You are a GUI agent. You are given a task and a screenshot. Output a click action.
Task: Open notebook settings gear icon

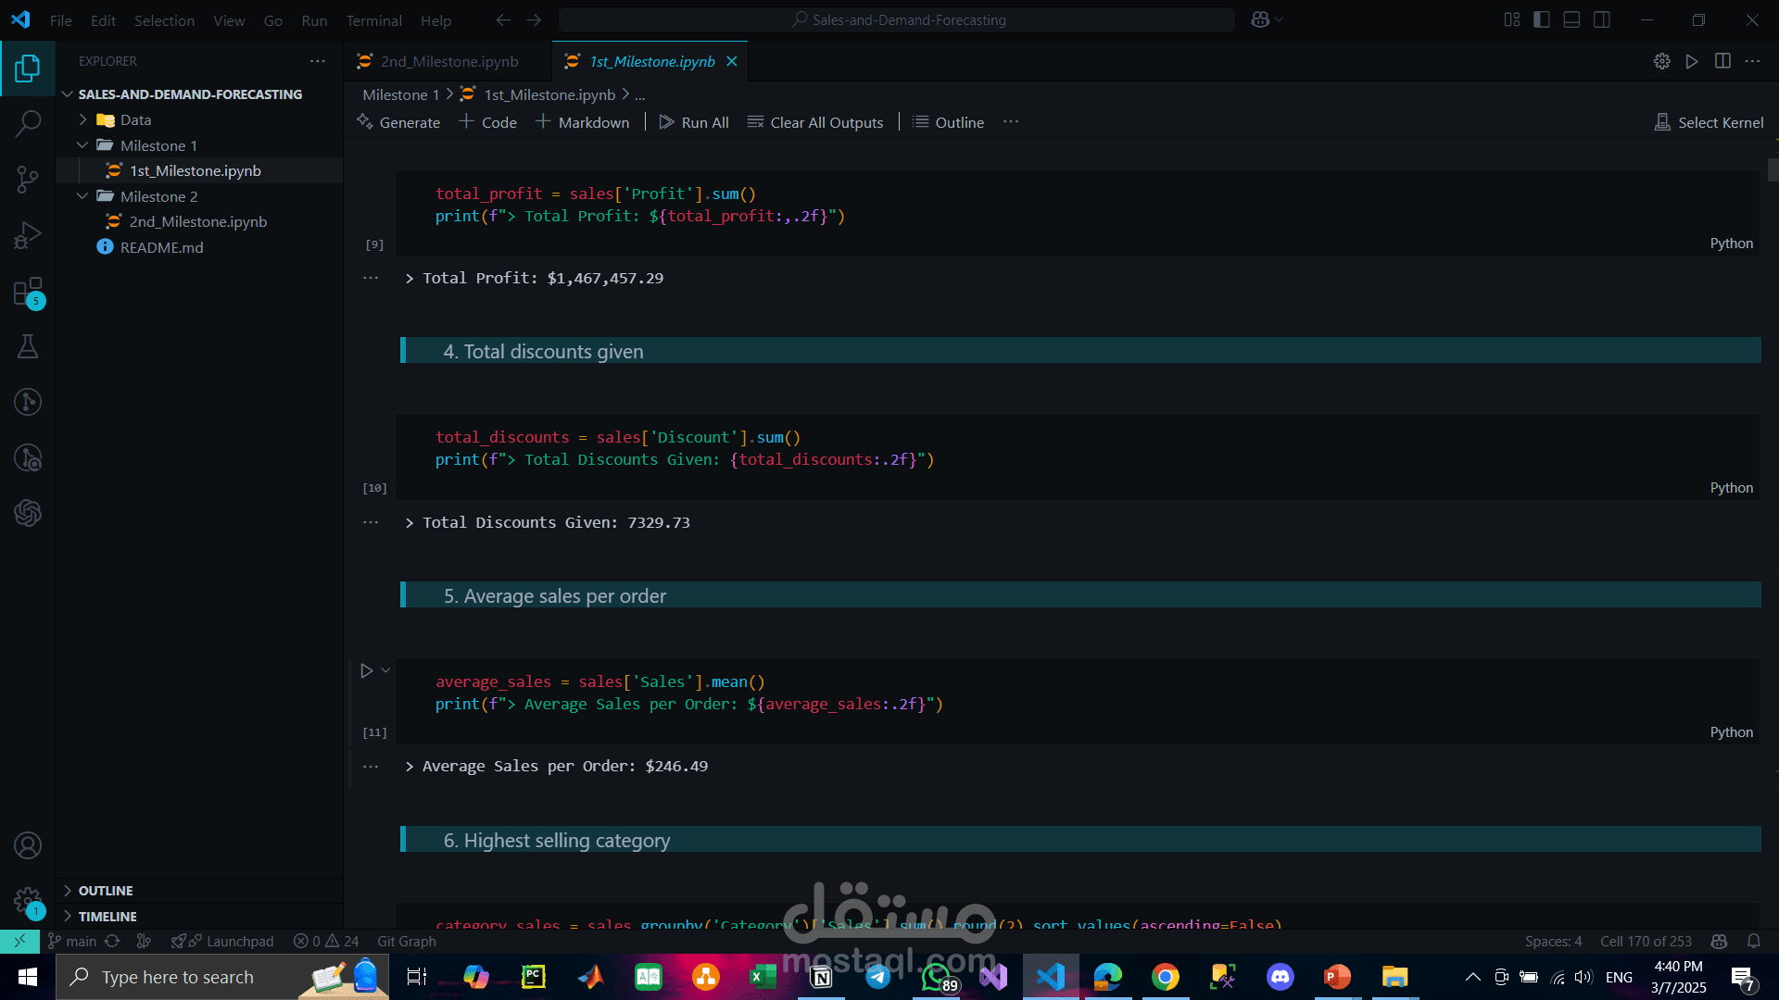[1662, 61]
